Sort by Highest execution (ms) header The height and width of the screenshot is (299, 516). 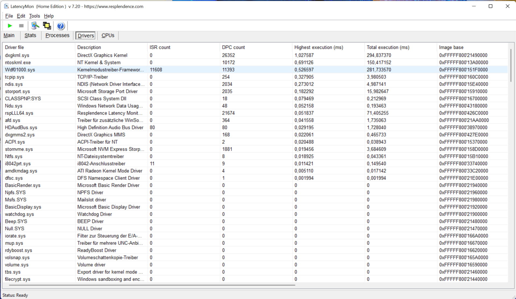[x=318, y=47]
